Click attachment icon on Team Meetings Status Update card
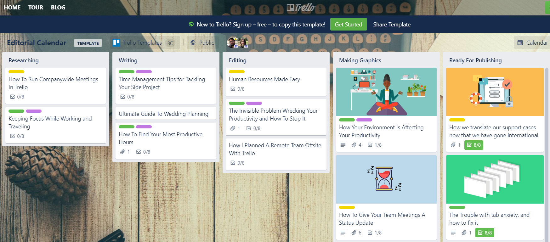The height and width of the screenshot is (242, 550). (x=354, y=233)
